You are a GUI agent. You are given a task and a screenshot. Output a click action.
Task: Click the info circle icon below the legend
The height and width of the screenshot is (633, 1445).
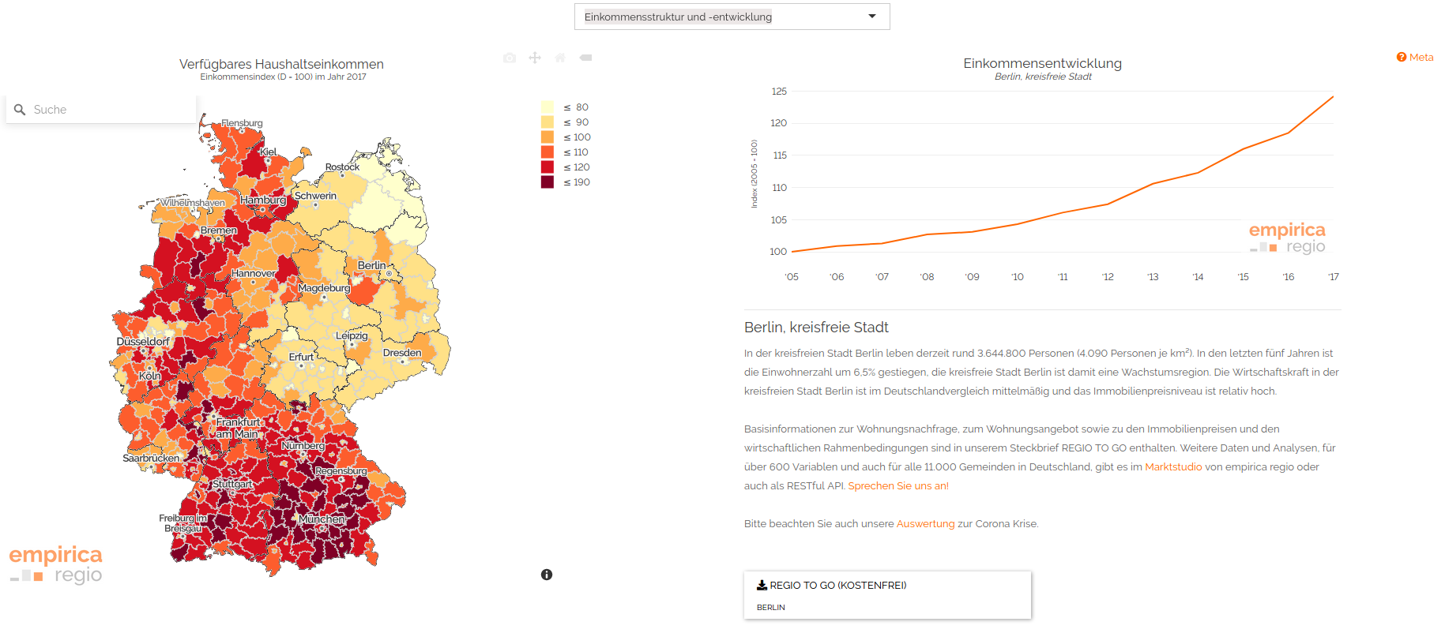[547, 575]
